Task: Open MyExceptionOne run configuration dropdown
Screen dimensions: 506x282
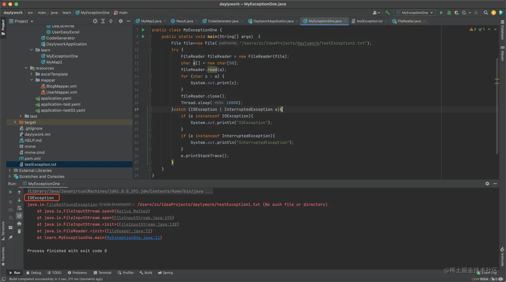Action: pyautogui.click(x=415, y=13)
